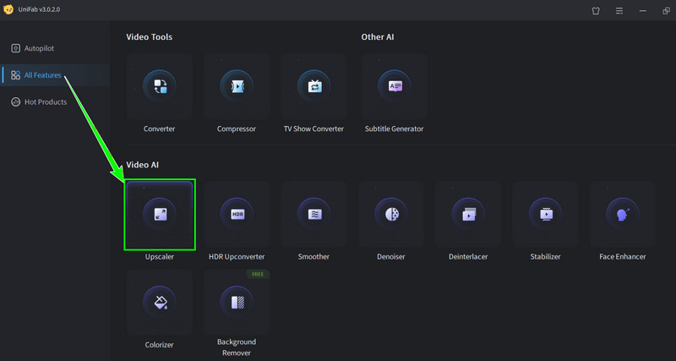Click the FREE badge on Background Remover
Screen dimensions: 676x361
[258, 274]
